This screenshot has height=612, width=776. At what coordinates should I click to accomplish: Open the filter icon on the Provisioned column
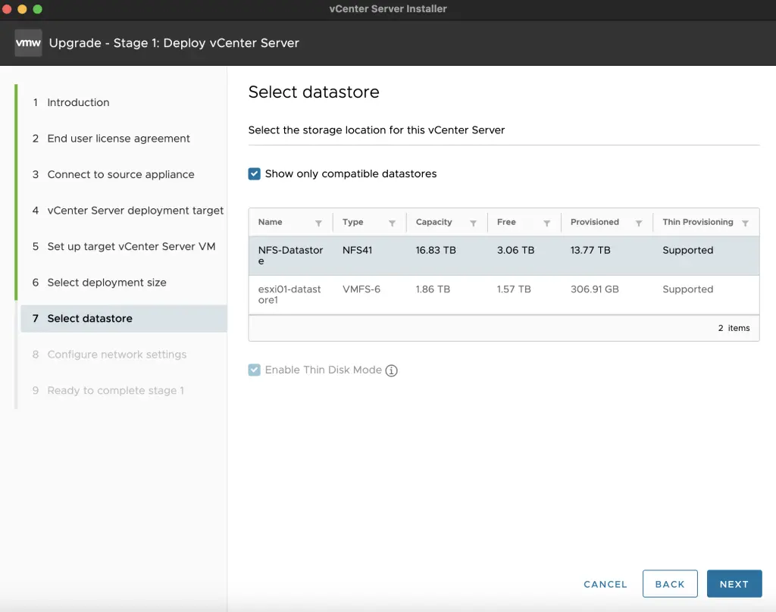coord(640,222)
